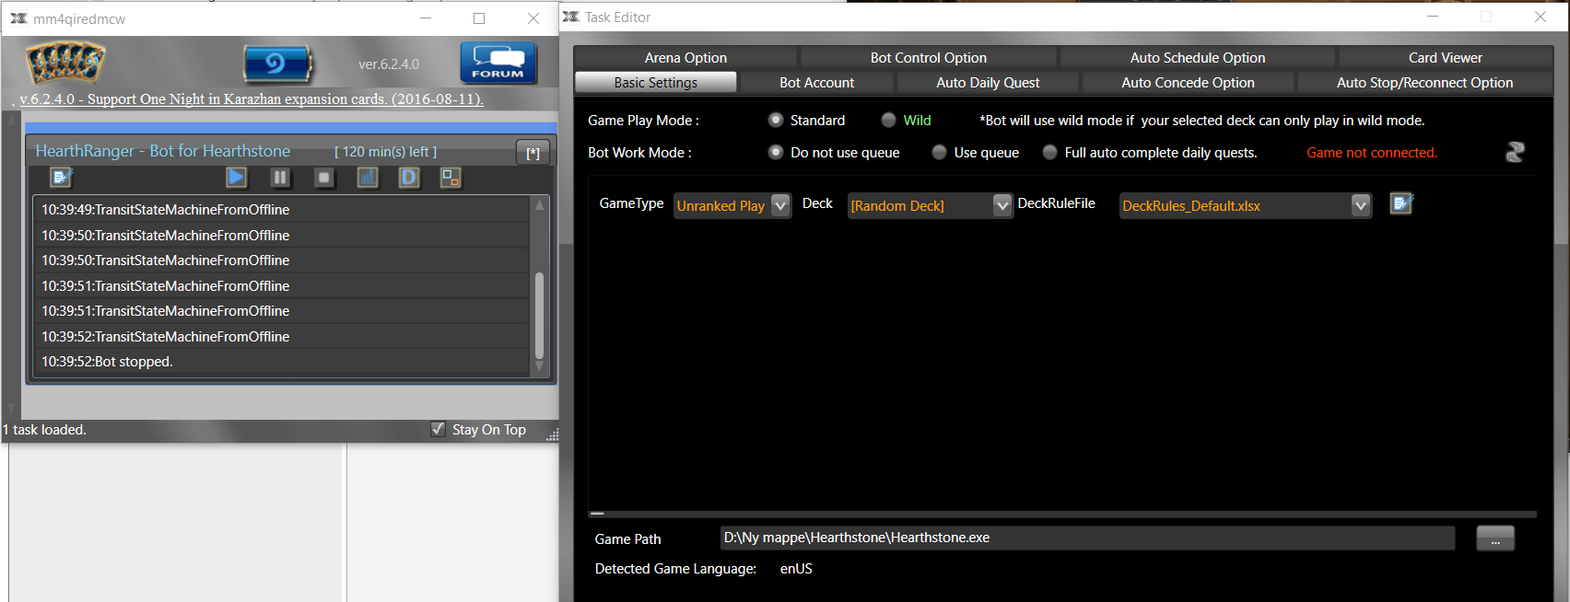
Task: Switch to Bot Control Option tab
Action: (x=928, y=57)
